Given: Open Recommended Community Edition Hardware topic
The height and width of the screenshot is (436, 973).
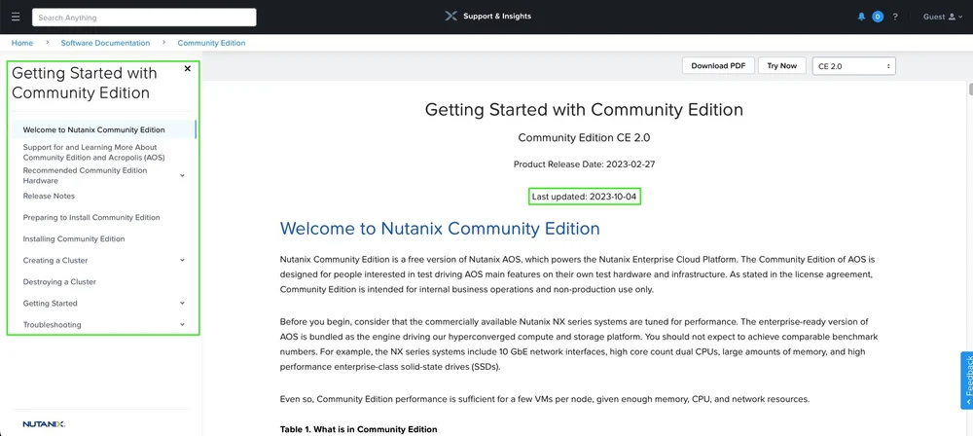Looking at the screenshot, I should point(85,175).
